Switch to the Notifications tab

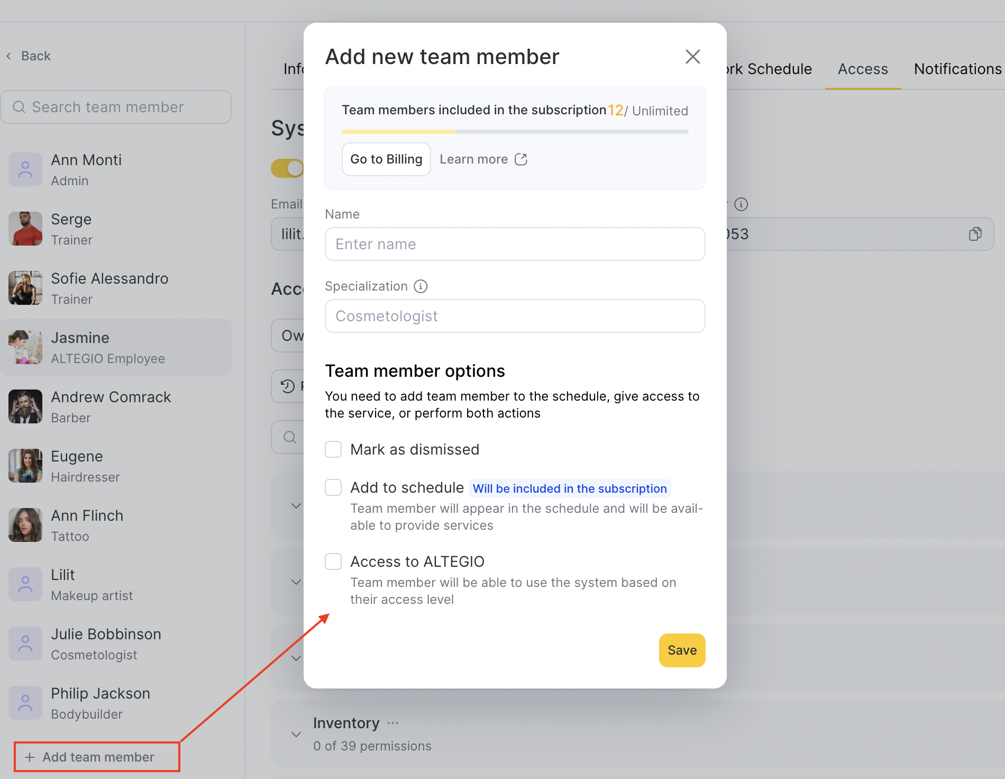pyautogui.click(x=957, y=69)
